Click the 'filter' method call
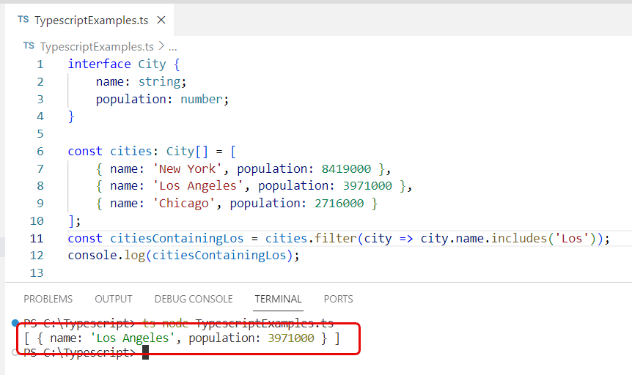This screenshot has height=375, width=632. point(335,239)
